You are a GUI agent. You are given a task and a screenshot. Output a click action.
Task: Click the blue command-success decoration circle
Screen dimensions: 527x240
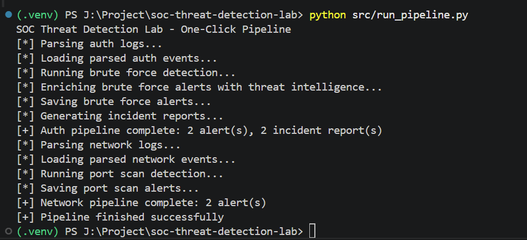[x=7, y=14]
